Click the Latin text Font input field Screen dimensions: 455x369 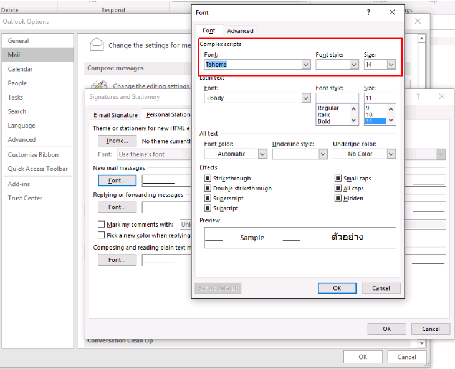pyautogui.click(x=252, y=98)
